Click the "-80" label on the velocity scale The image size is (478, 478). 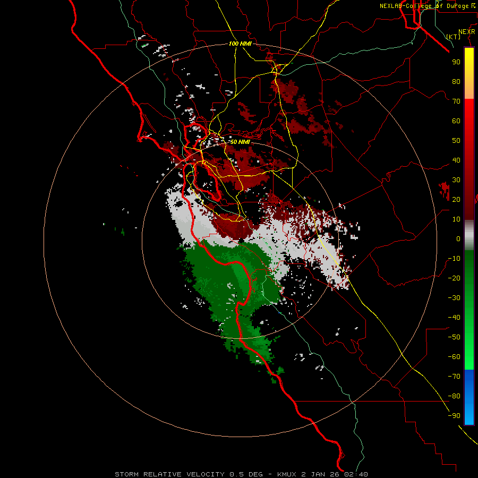[x=454, y=396]
